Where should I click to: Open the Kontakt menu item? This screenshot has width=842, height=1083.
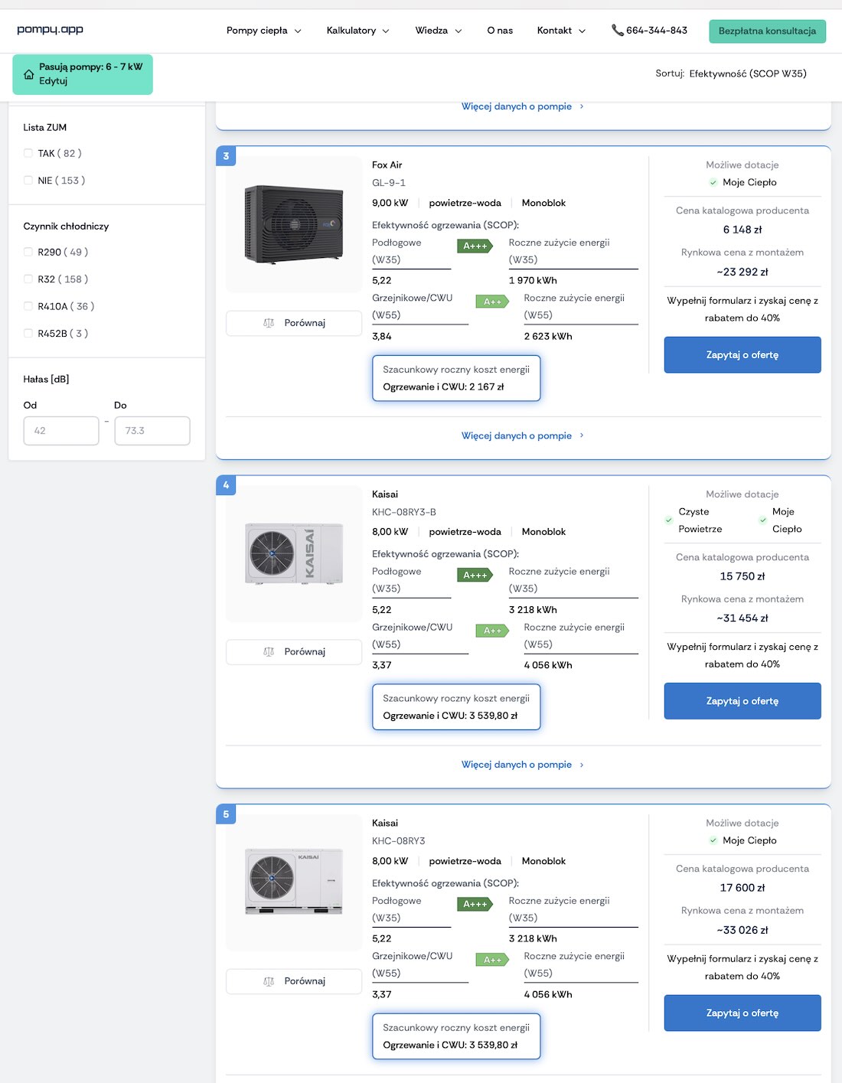coord(560,31)
